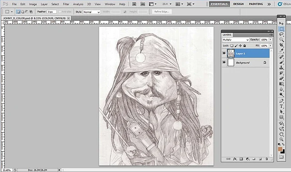Image resolution: width=291 pixels, height=172 pixels.
Task: Select the Brush tool
Action: (281, 62)
